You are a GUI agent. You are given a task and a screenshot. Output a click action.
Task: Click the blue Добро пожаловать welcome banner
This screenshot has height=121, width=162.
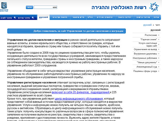[67, 31]
